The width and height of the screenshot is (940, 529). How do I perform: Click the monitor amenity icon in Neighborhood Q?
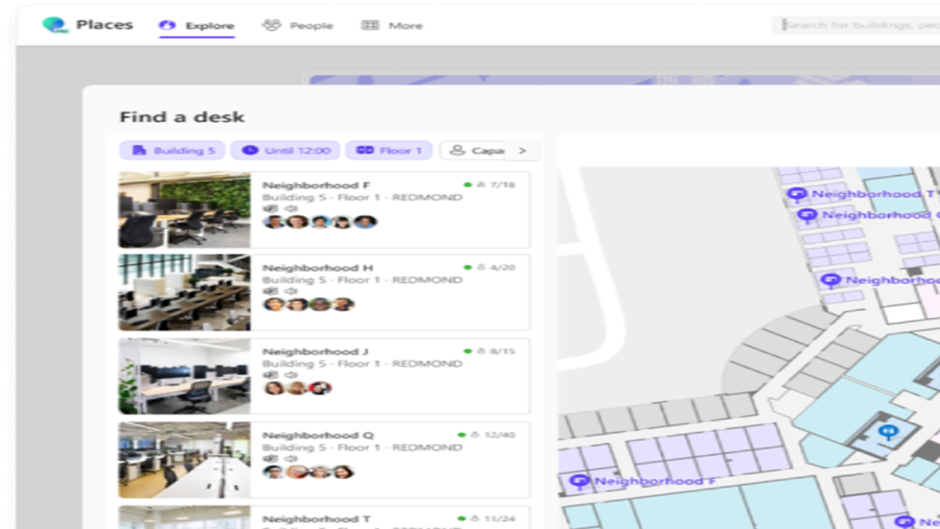[270, 458]
